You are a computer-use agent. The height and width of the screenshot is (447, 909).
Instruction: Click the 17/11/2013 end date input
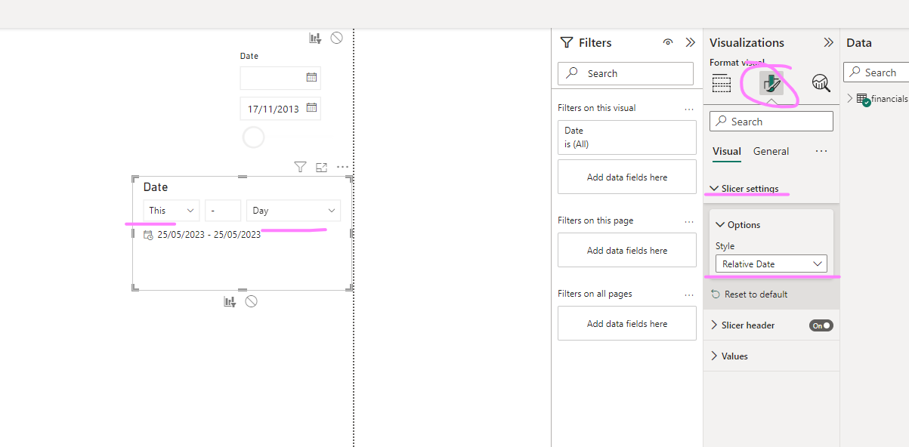point(280,109)
